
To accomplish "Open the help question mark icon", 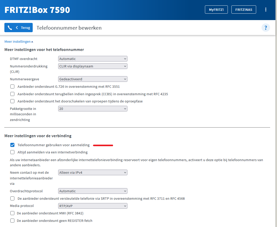I will pos(266,28).
